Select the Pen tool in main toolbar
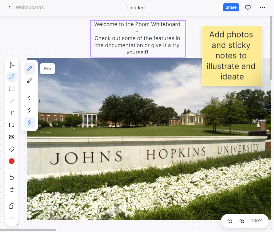 12,77
